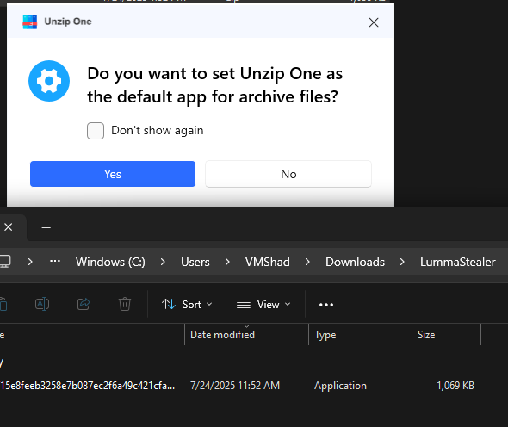Close the Unzip One dialog
This screenshot has height=427, width=508.
coord(374,22)
